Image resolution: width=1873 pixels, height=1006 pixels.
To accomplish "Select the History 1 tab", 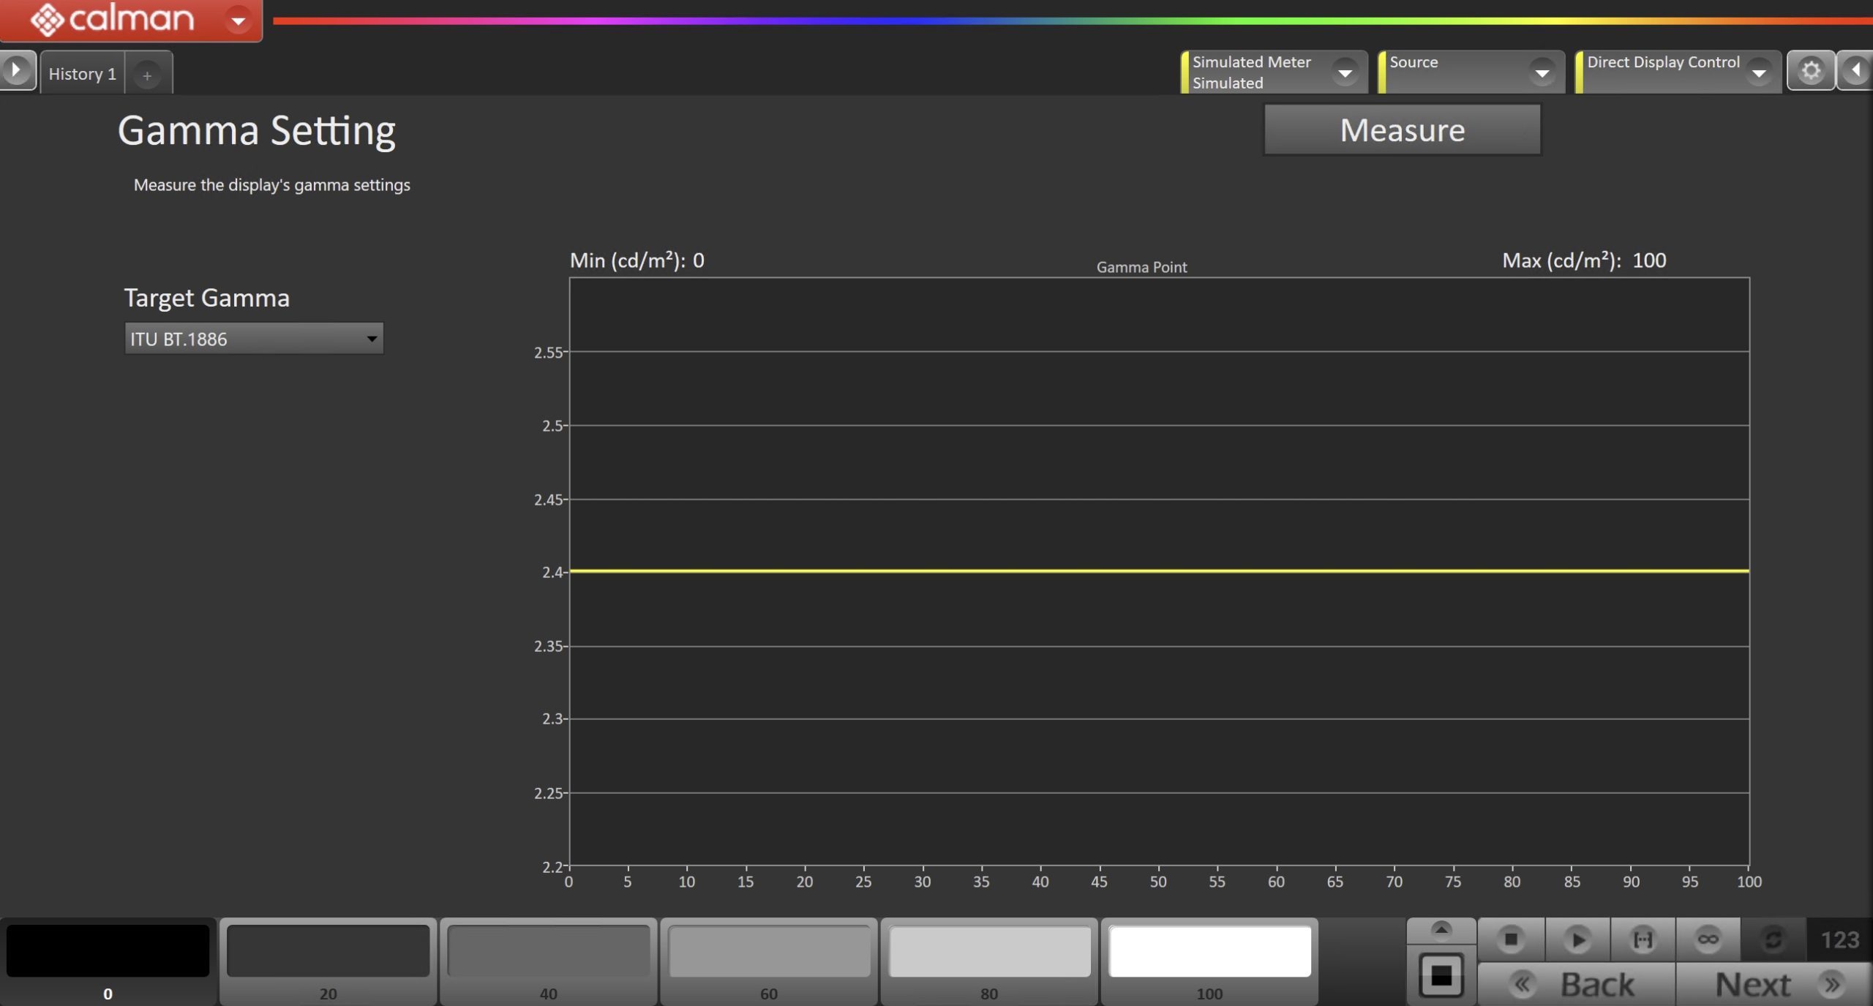I will (82, 74).
